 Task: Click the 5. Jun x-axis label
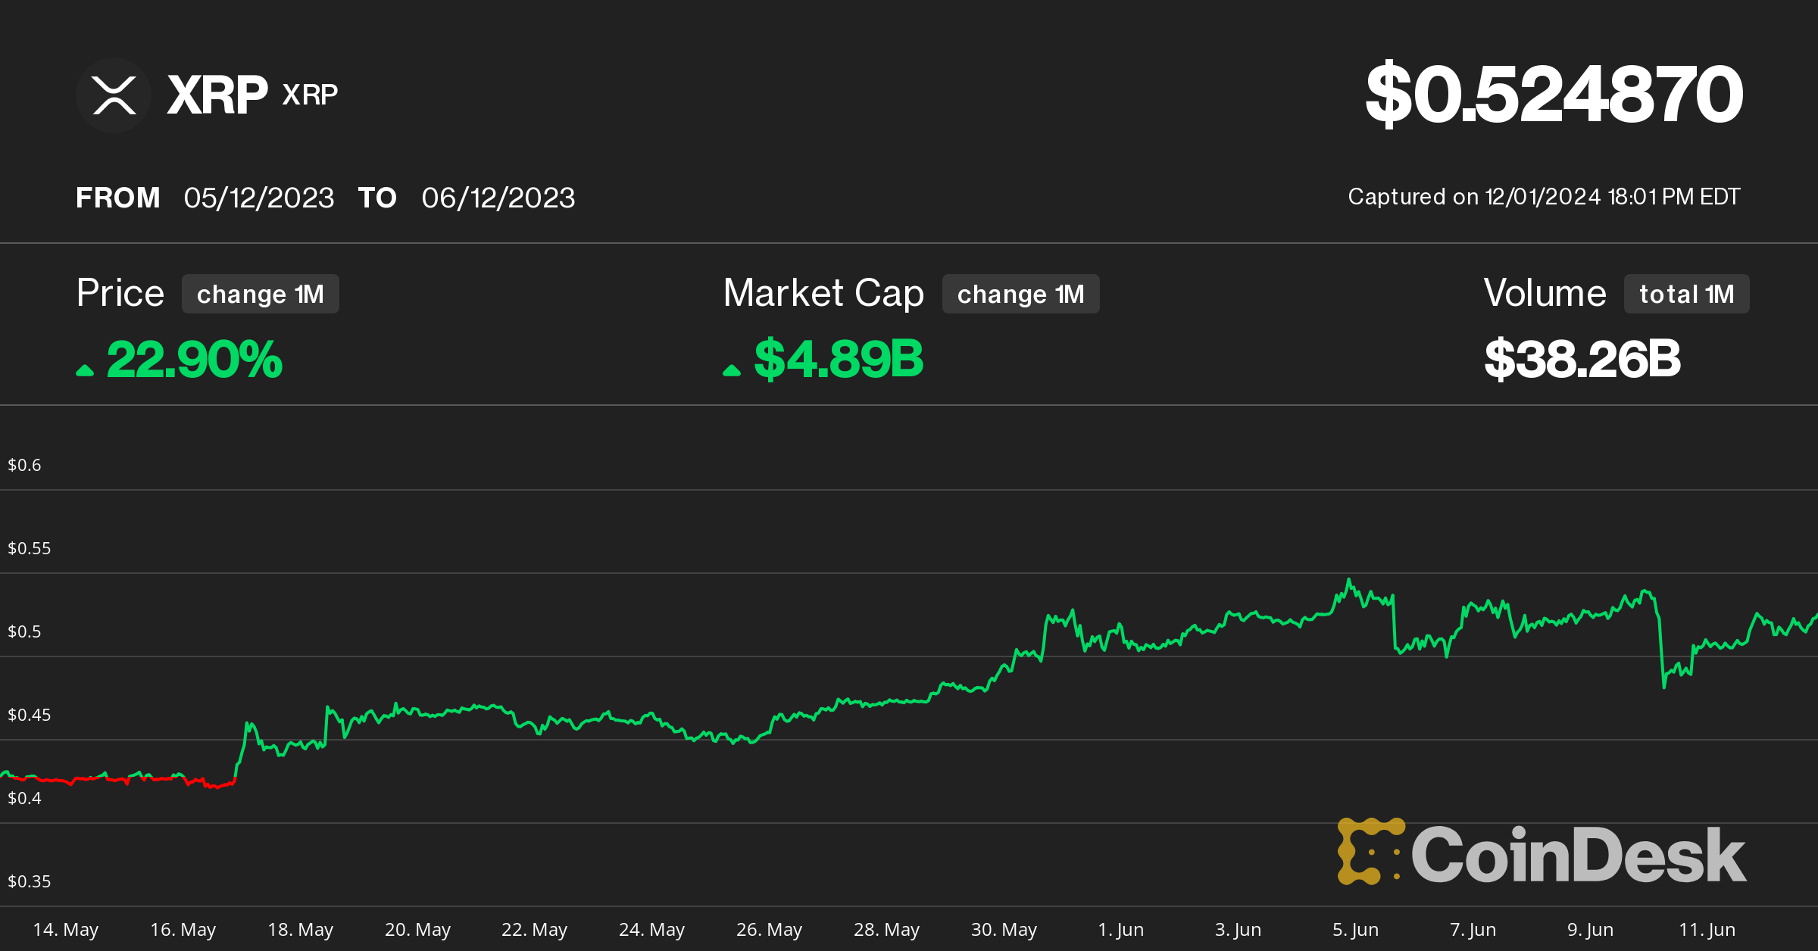point(1356,930)
